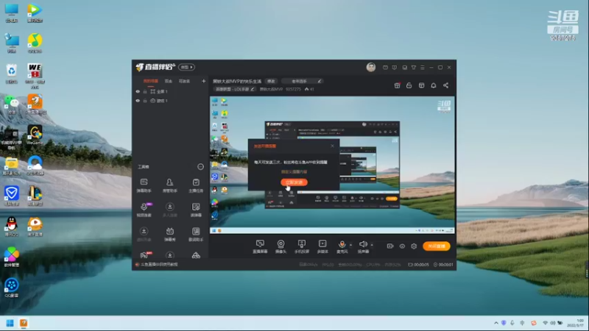Click the stream preview canvas
The image size is (589, 331).
pos(332,165)
